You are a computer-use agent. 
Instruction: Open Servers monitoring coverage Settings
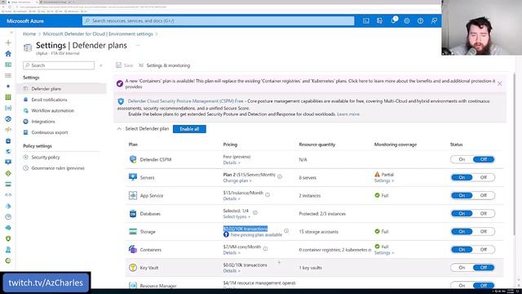tap(384, 180)
